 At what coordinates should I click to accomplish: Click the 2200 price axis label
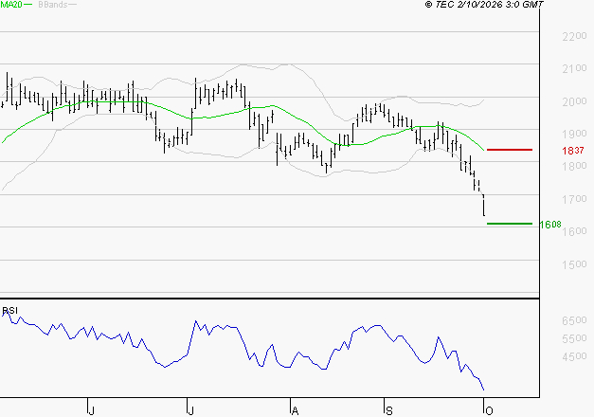(x=574, y=36)
